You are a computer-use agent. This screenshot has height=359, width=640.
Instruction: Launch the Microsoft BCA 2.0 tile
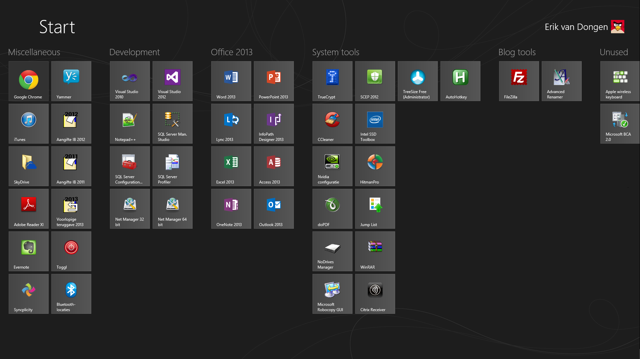(620, 124)
